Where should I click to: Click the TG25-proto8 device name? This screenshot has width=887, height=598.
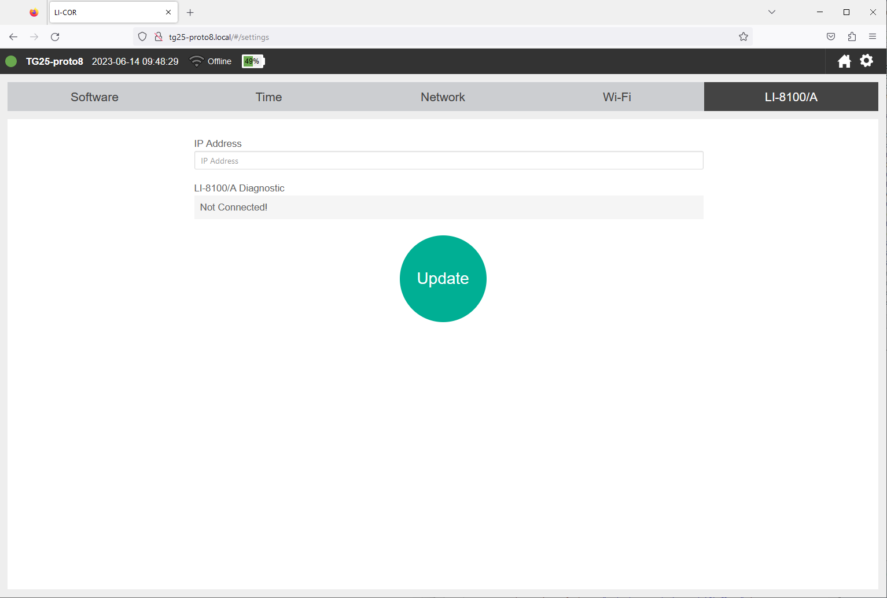[54, 61]
